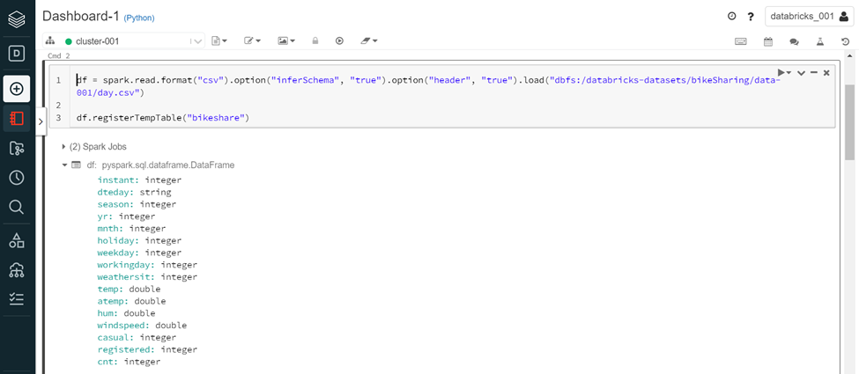859x374 pixels.
Task: Open the Databricks logo home icon
Action: coord(17,19)
